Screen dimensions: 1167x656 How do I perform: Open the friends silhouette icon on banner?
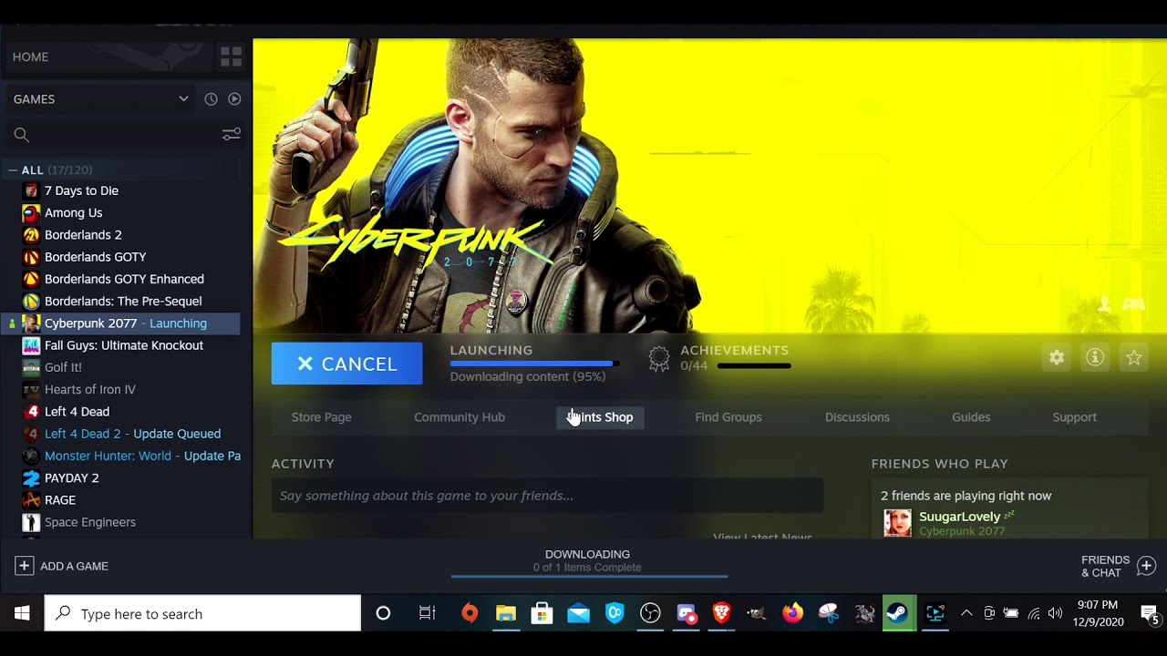(x=1105, y=304)
